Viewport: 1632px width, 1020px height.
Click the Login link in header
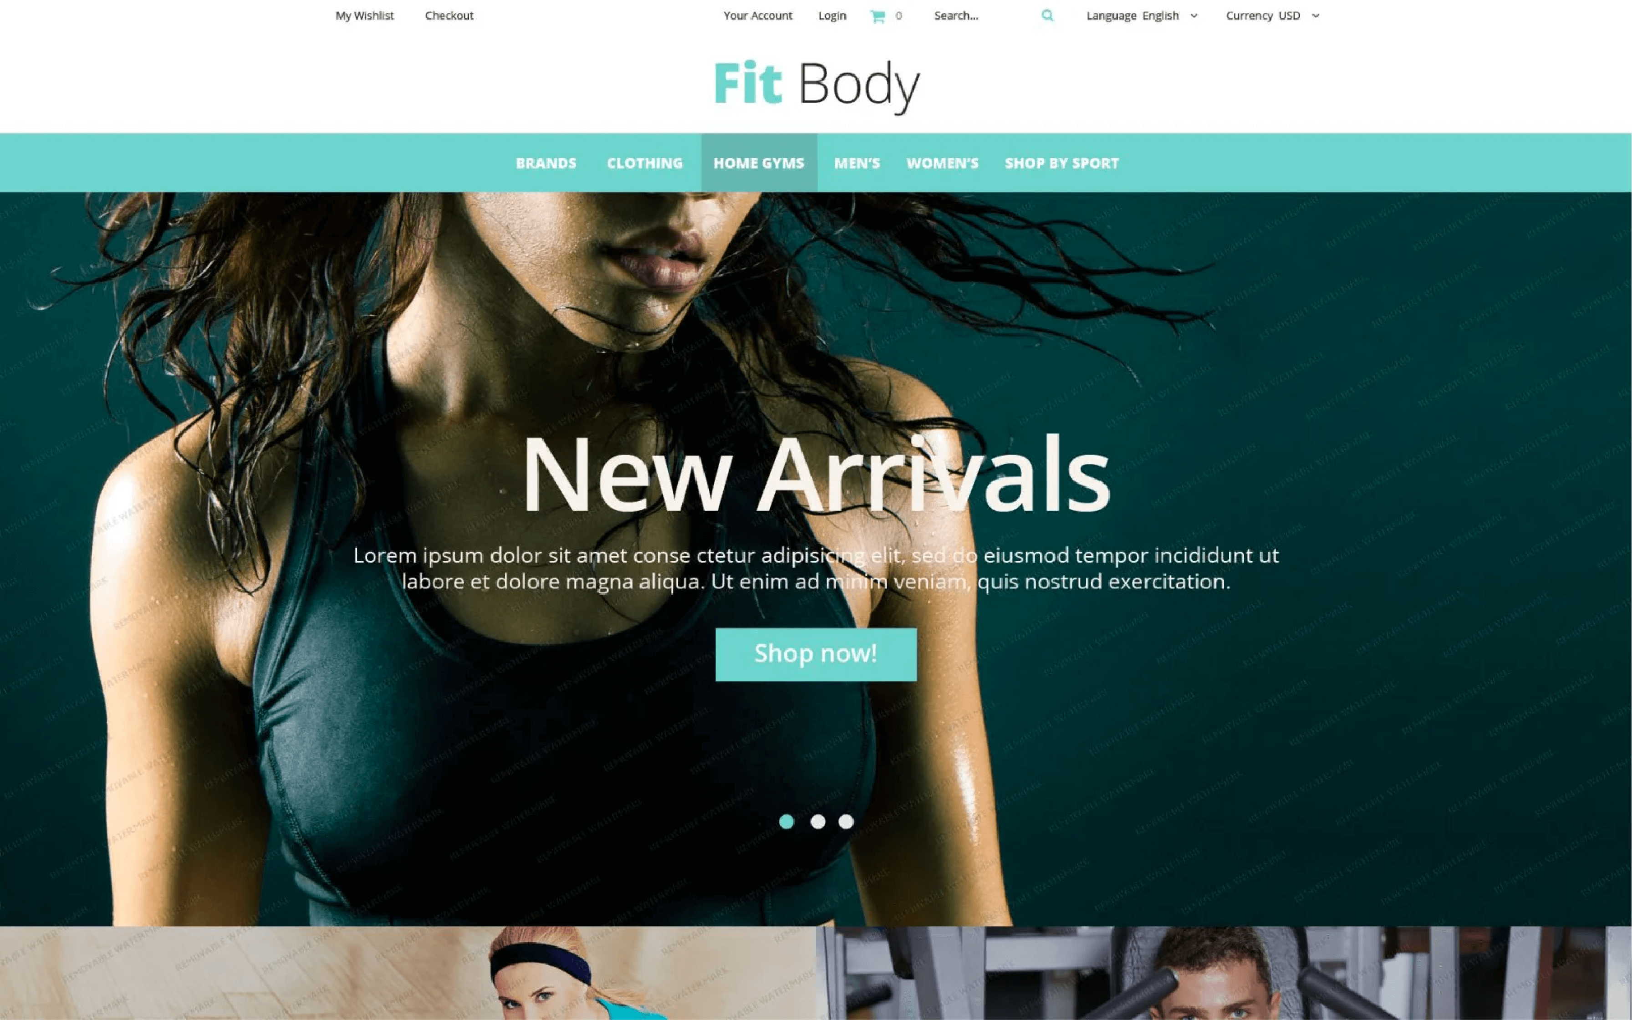833,15
